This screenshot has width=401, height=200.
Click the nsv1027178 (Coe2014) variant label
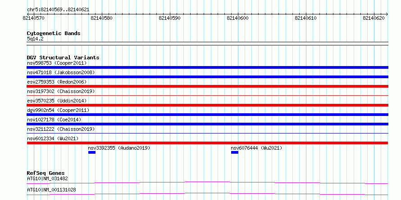pos(54,120)
